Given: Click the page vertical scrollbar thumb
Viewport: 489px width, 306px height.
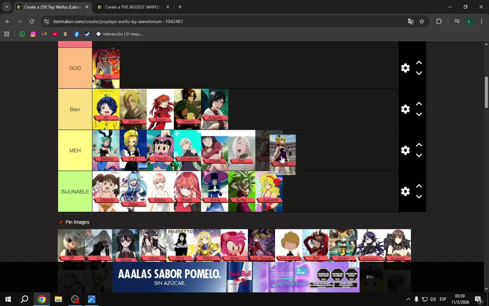Looking at the screenshot, I should coord(486,92).
